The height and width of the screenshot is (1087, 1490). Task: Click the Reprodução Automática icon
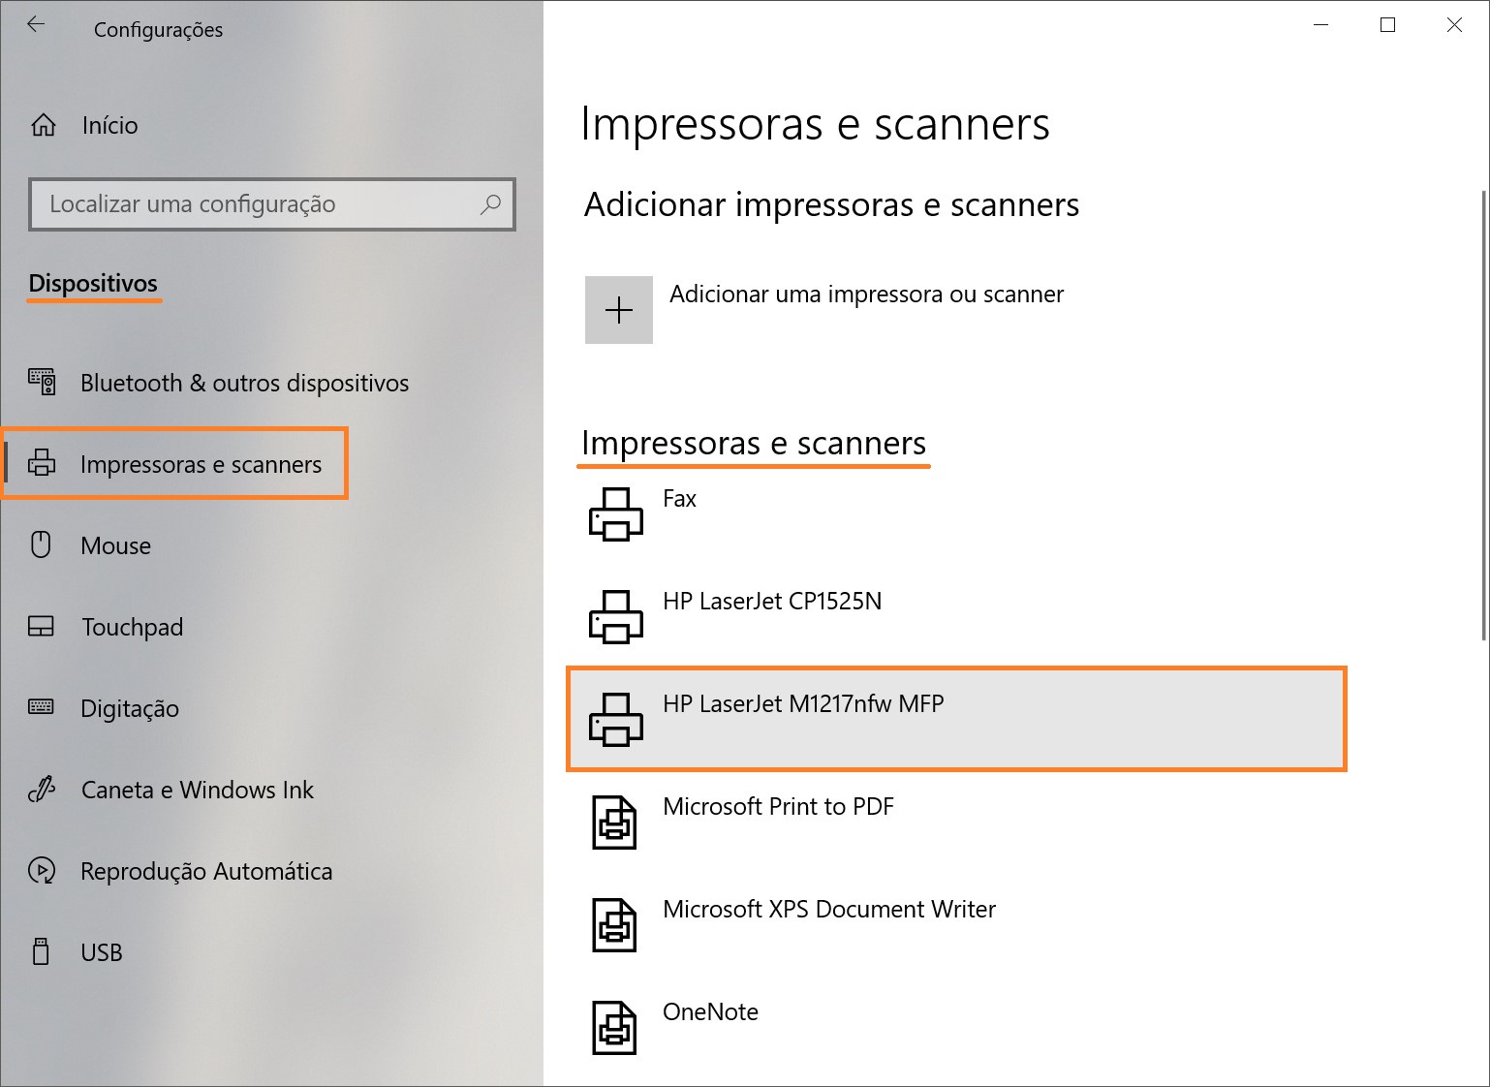pos(42,870)
